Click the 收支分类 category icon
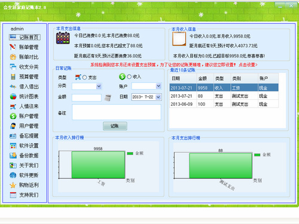The height and width of the screenshot is (224, 299). tap(13, 67)
